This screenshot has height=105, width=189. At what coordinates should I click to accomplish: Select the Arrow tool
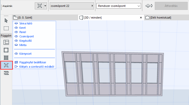pos(6,21)
